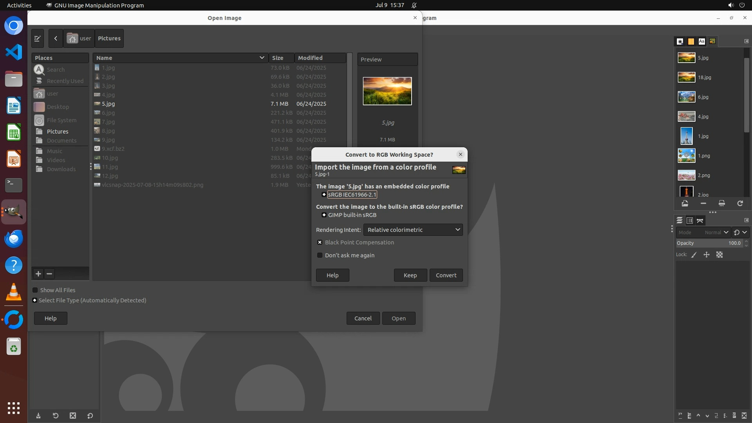Click the remove bookmark minus icon
The image size is (752, 423).
(x=49, y=274)
